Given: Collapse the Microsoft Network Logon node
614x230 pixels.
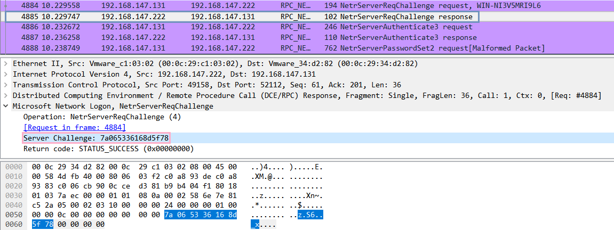Looking at the screenshot, I should [6, 106].
